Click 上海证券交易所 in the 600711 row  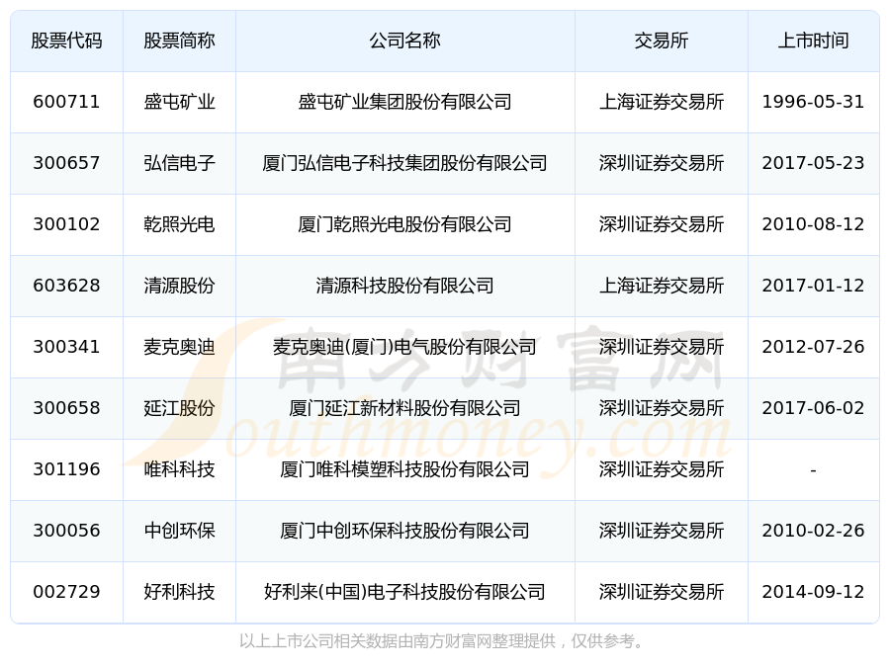click(662, 102)
